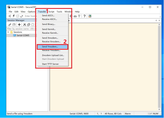The image size is (164, 118).
Task: Click the NUM indicator in status bar
Action: click(156, 114)
